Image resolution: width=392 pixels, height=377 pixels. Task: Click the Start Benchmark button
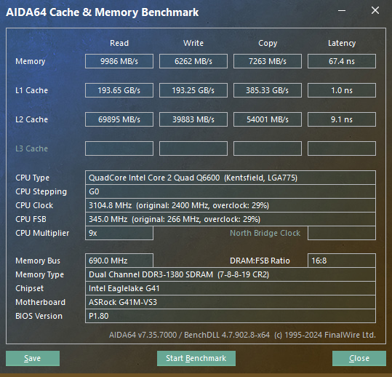coord(196,358)
